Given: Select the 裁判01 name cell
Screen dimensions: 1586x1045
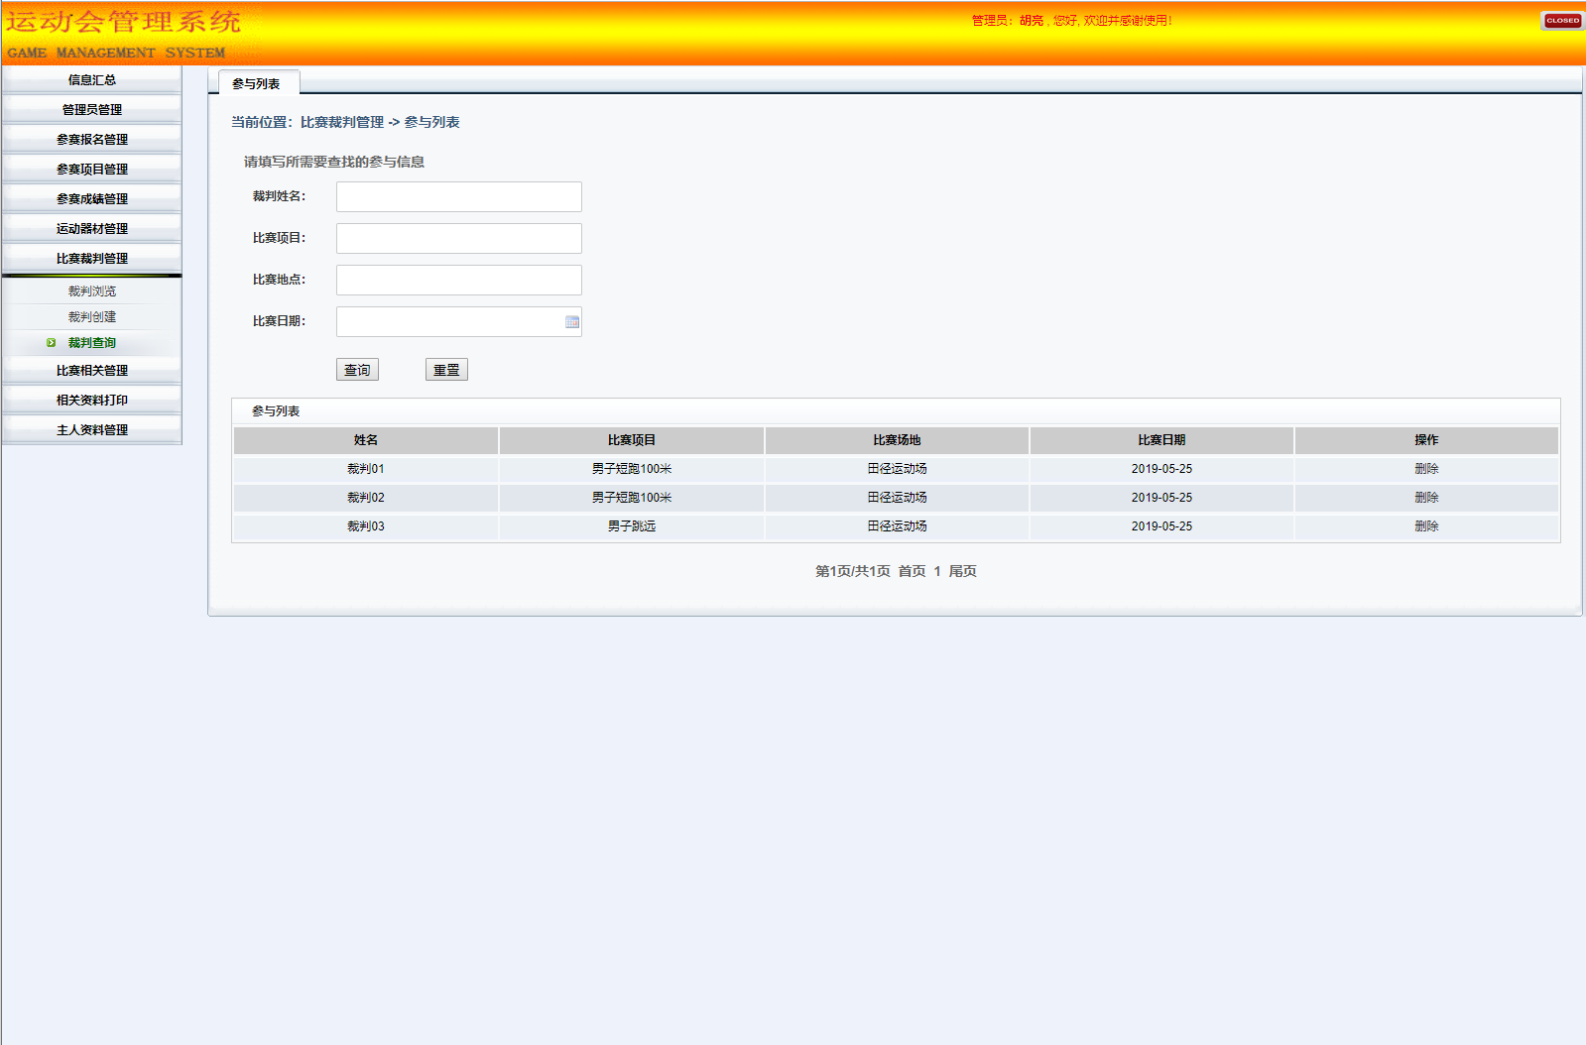Looking at the screenshot, I should click(x=366, y=469).
